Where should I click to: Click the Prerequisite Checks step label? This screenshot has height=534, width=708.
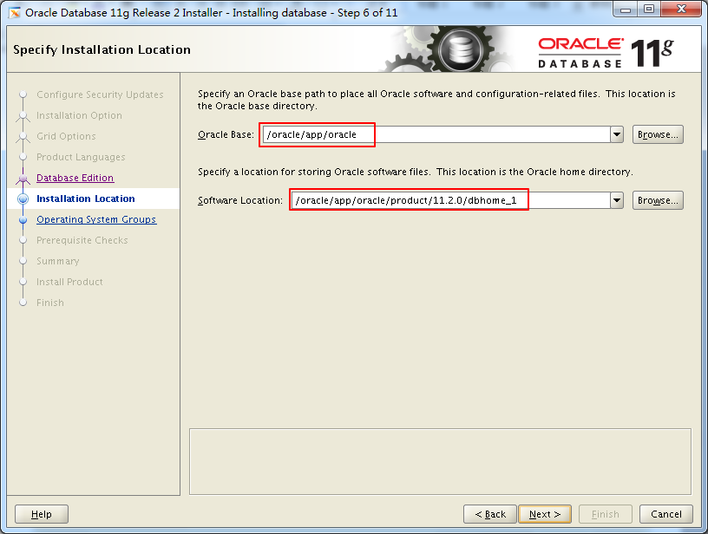click(x=82, y=240)
